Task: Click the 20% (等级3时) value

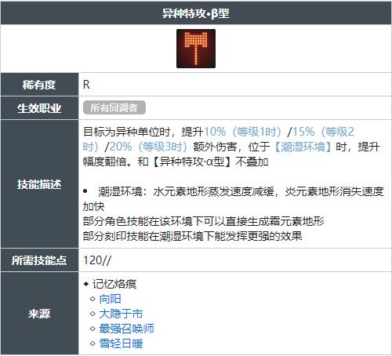Action: click(x=148, y=147)
